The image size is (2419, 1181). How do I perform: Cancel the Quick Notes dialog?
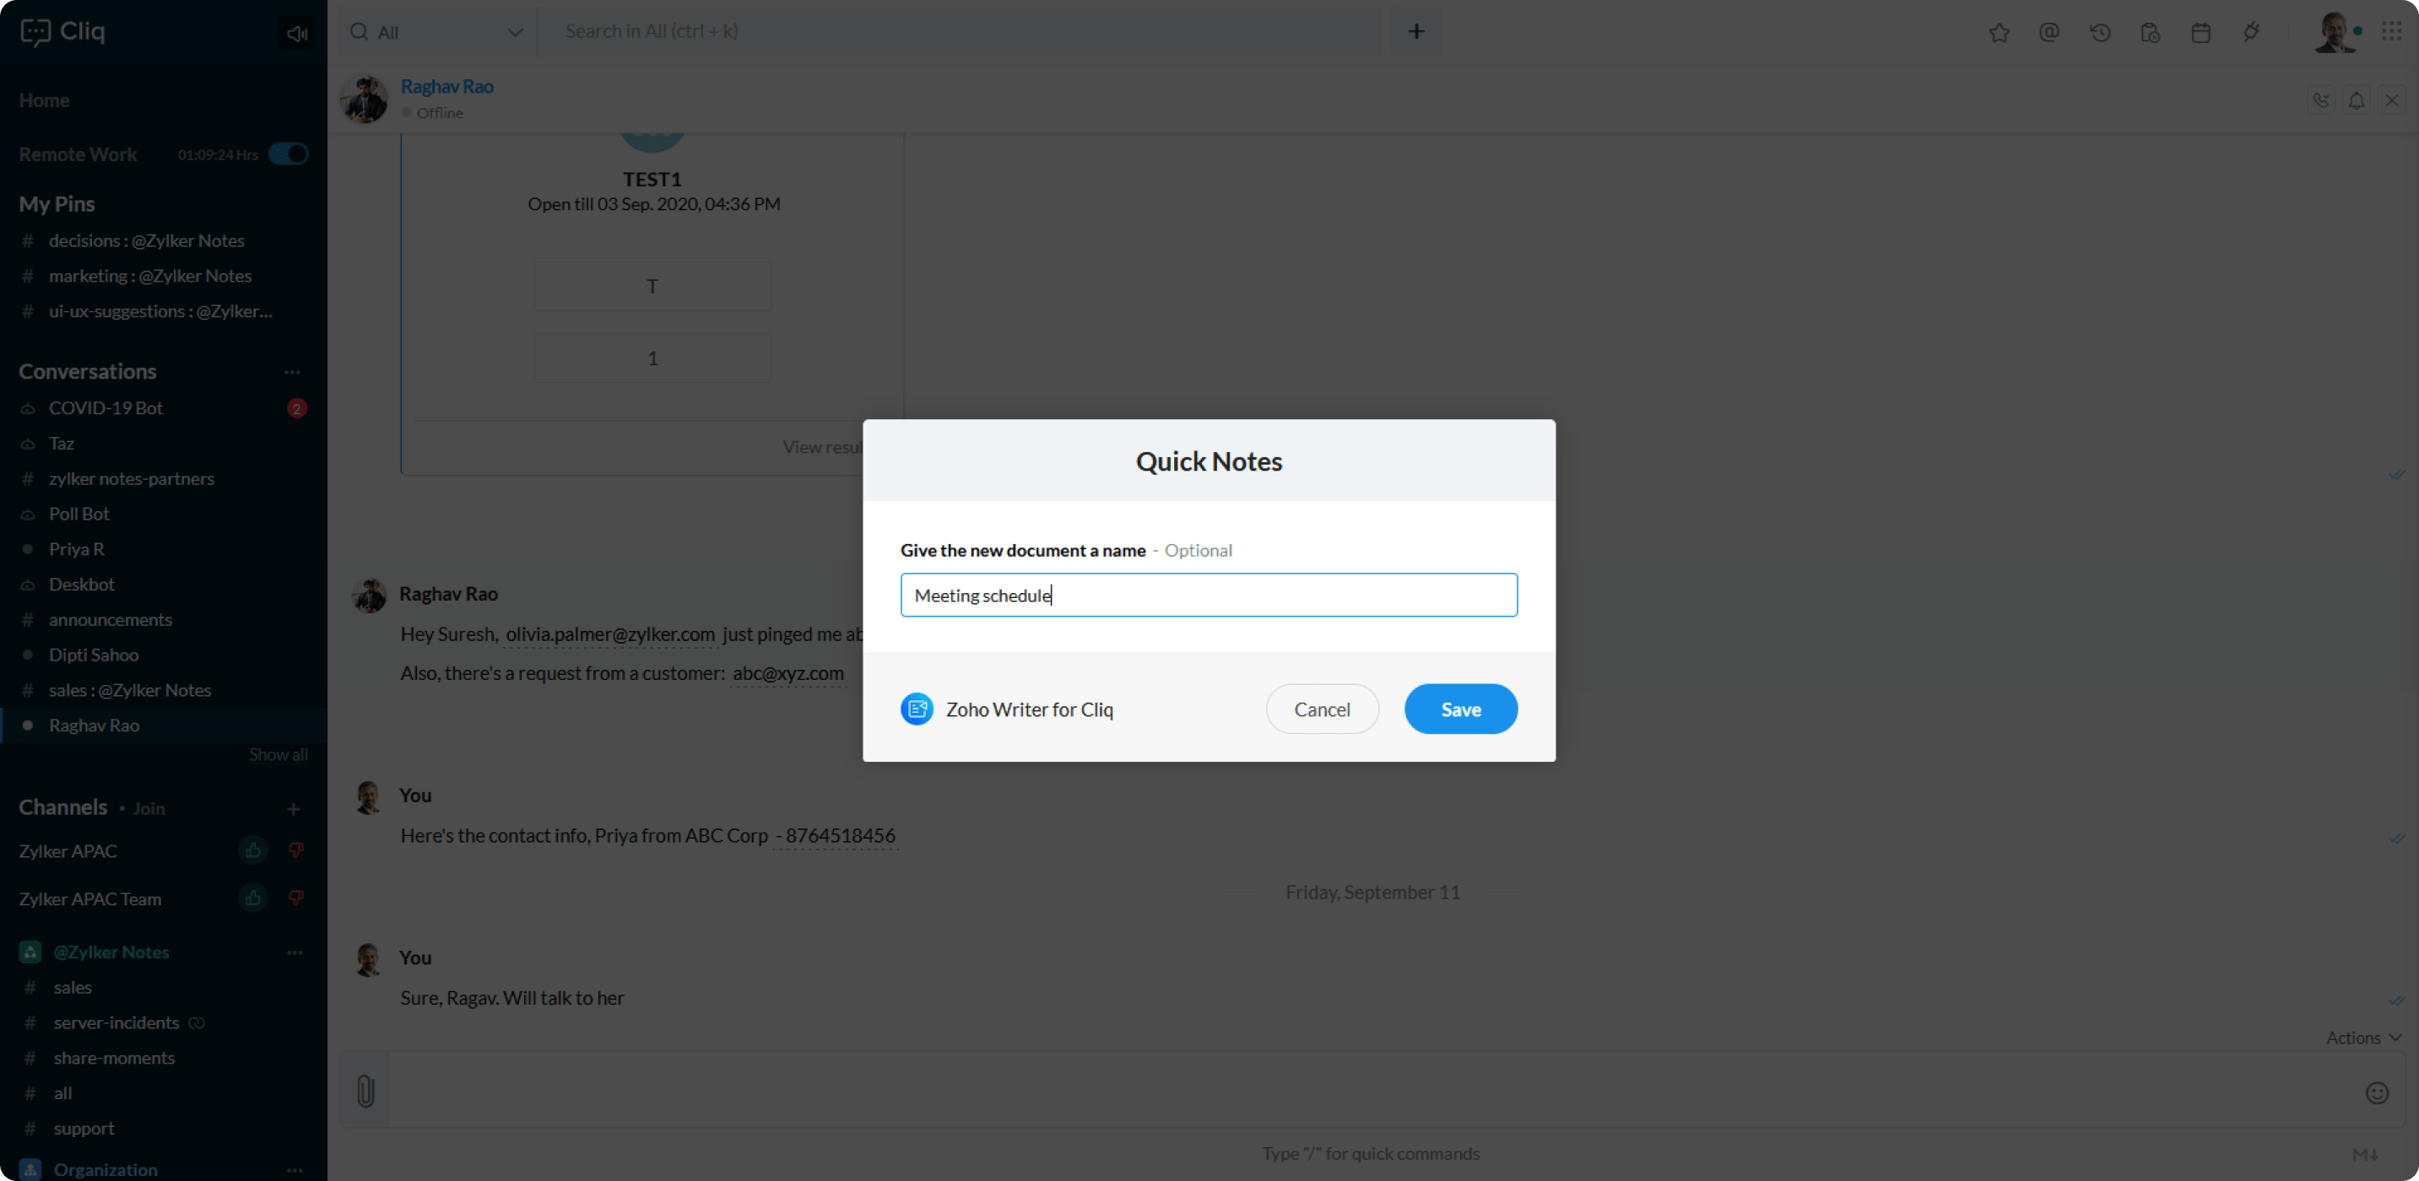coord(1321,709)
